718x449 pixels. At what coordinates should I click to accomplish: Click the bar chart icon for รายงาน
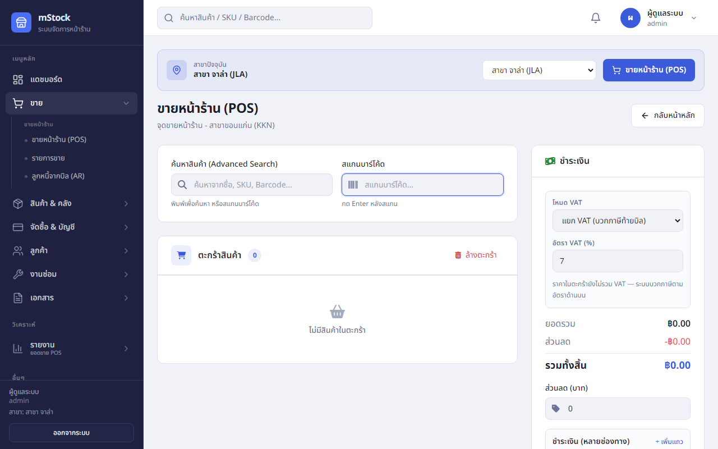tap(18, 349)
